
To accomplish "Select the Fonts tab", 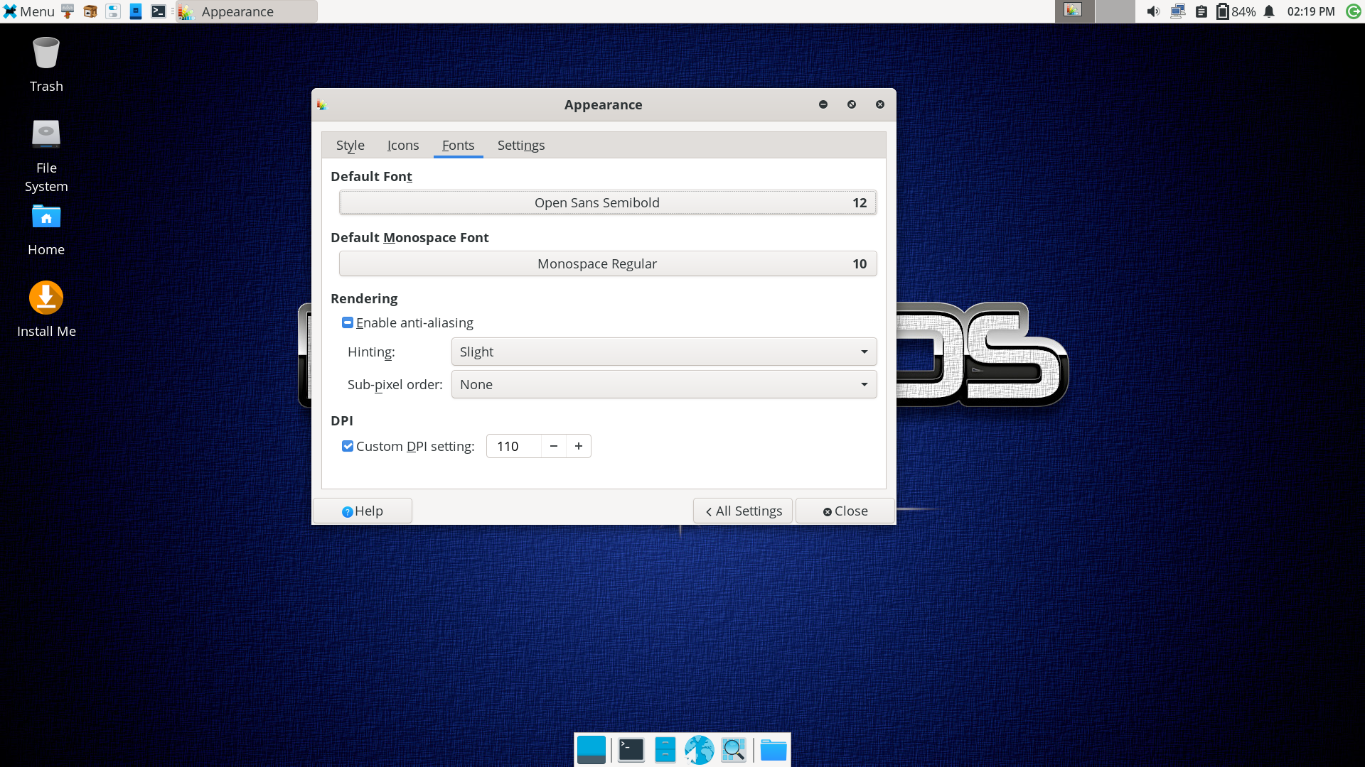I will [458, 145].
